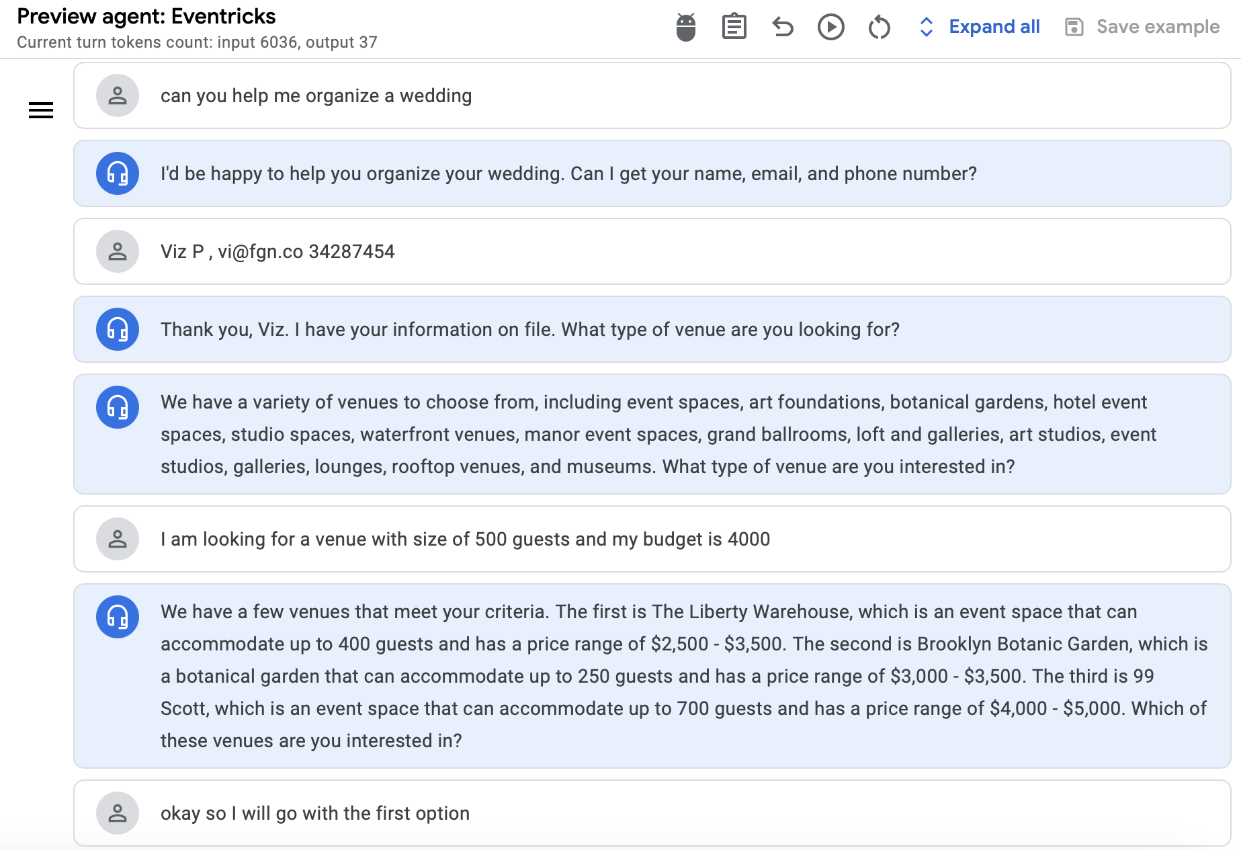Undo the last conversation turn
This screenshot has height=850, width=1241.
point(783,27)
